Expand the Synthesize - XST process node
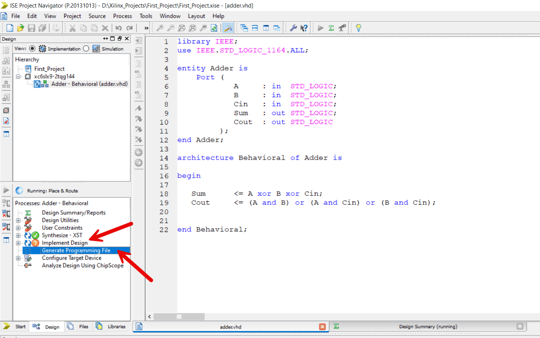The width and height of the screenshot is (540, 338). (x=18, y=235)
